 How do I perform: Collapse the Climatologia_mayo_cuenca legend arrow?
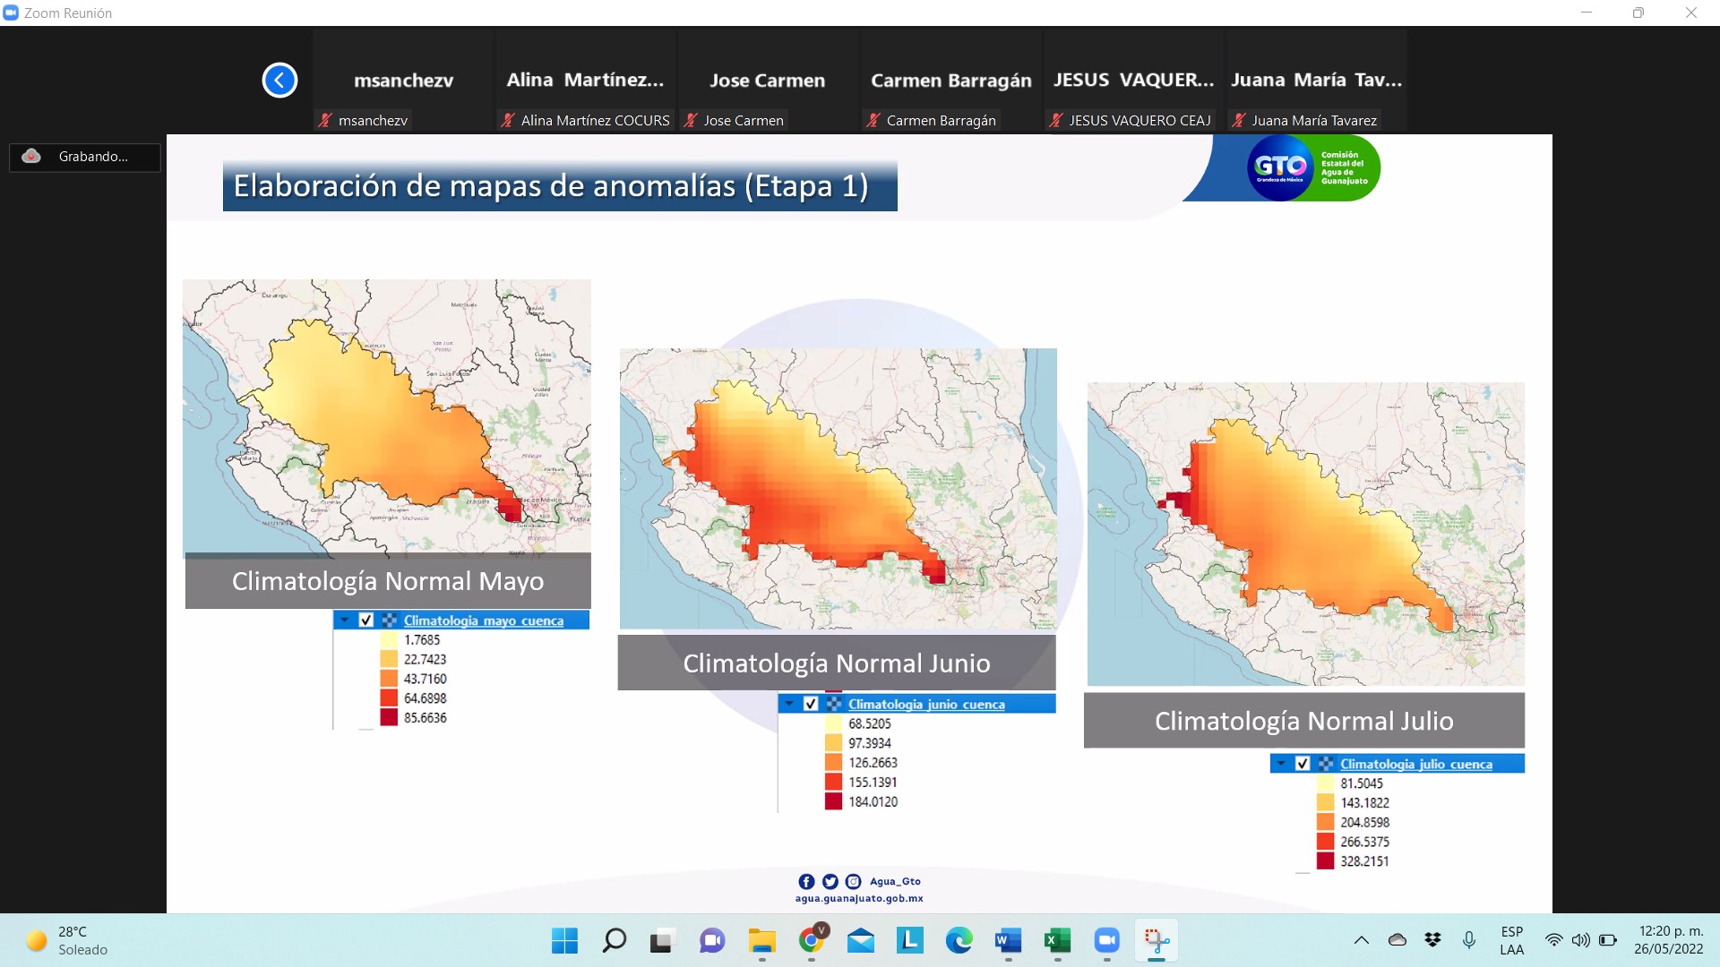pos(345,620)
